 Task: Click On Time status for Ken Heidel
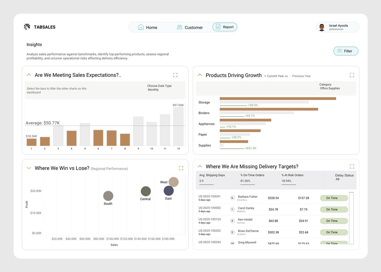click(x=334, y=221)
